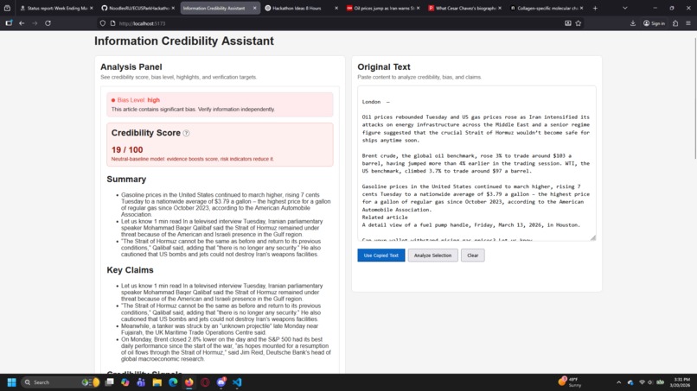
Task: Click Sign in on the toolbar
Action: [x=654, y=23]
